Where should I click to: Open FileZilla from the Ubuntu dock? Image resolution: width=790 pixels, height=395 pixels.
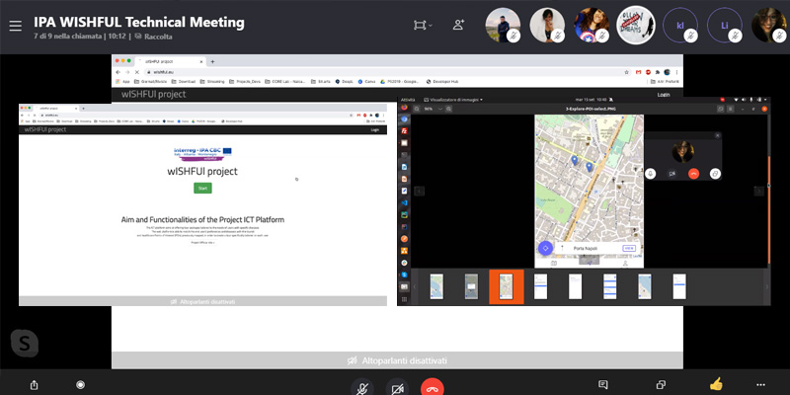404,131
